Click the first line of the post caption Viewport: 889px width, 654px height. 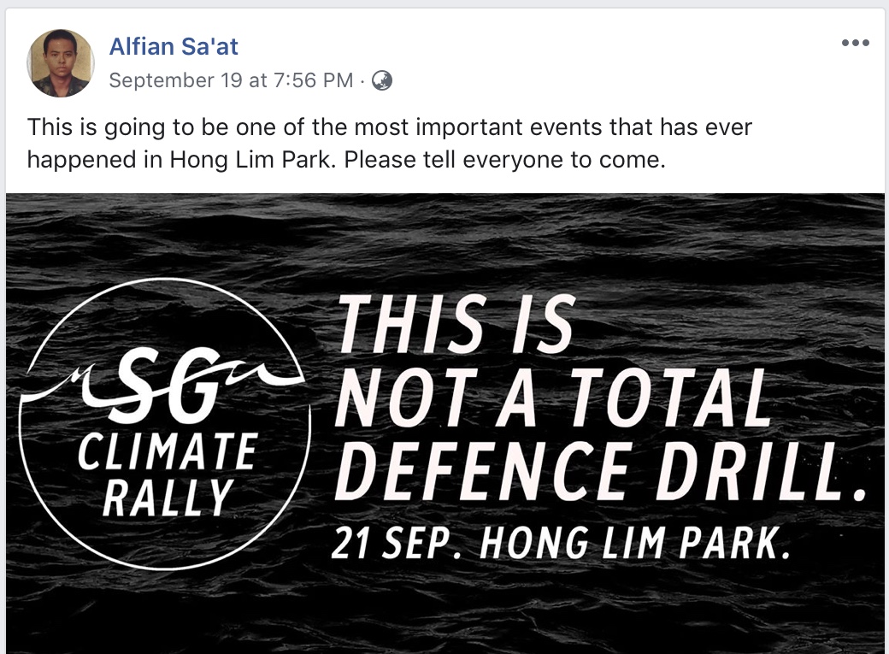[x=389, y=127]
